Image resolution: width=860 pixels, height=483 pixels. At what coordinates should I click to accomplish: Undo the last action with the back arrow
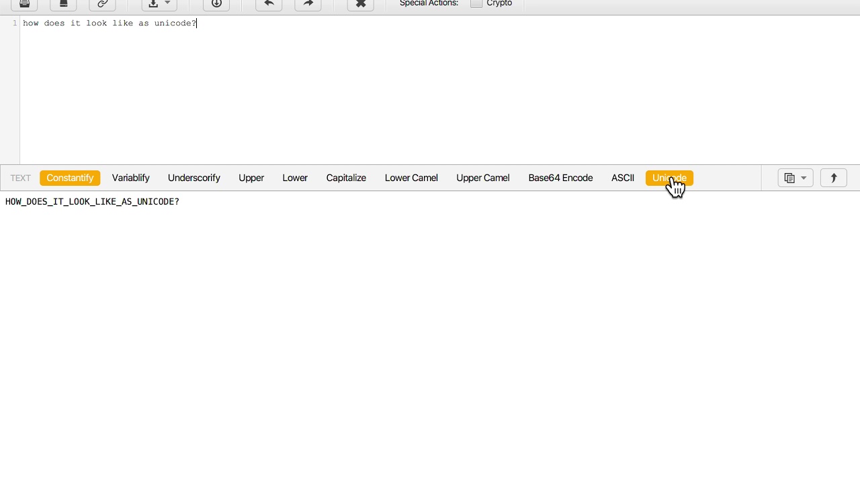point(269,5)
